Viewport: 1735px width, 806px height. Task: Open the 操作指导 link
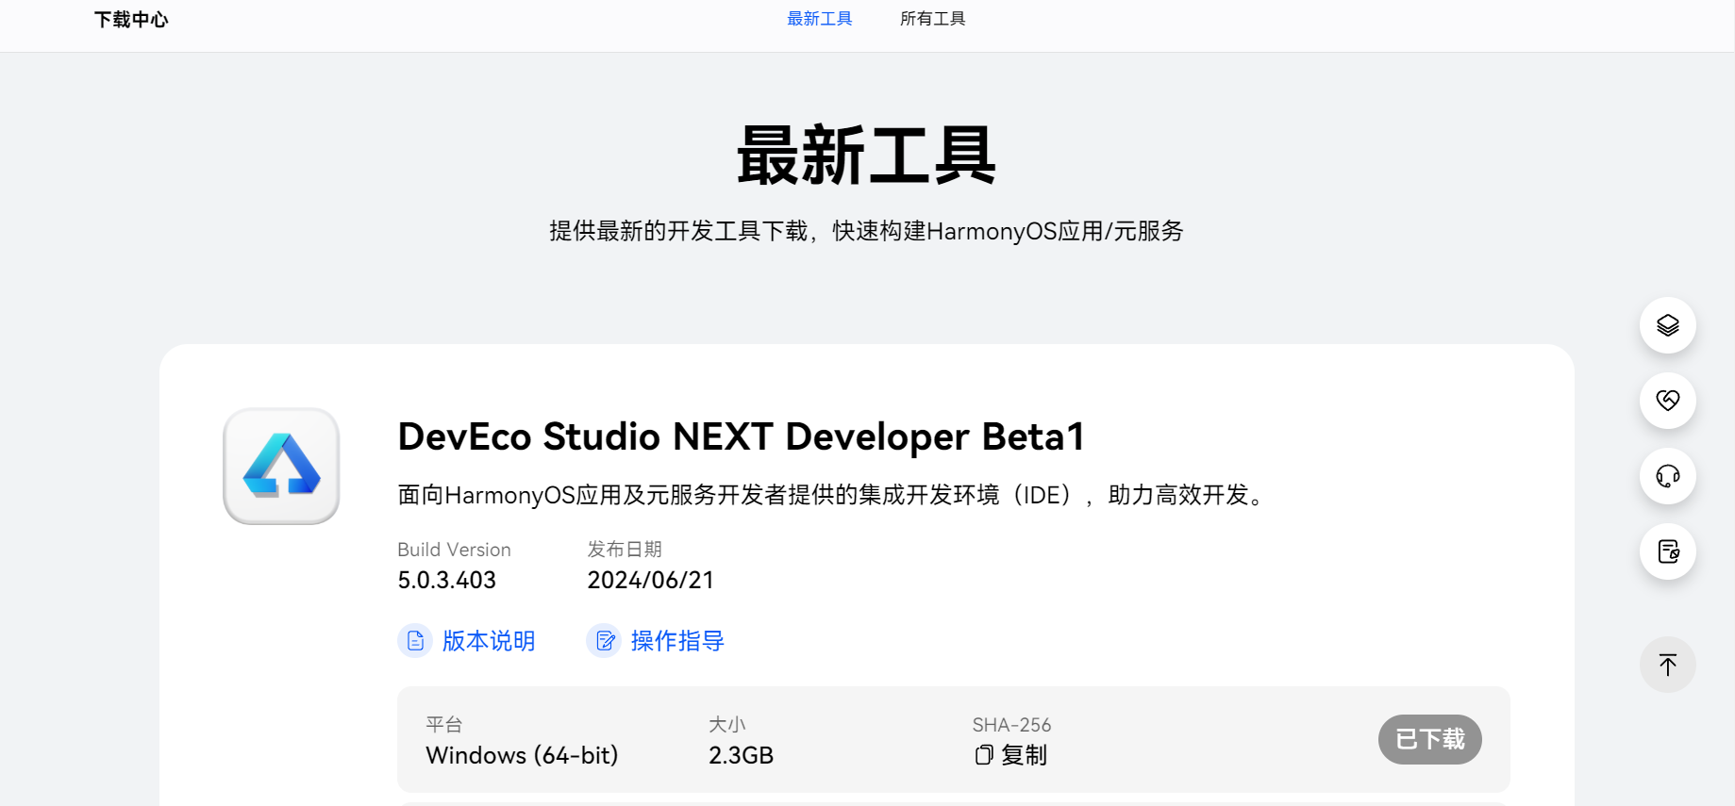coord(677,641)
